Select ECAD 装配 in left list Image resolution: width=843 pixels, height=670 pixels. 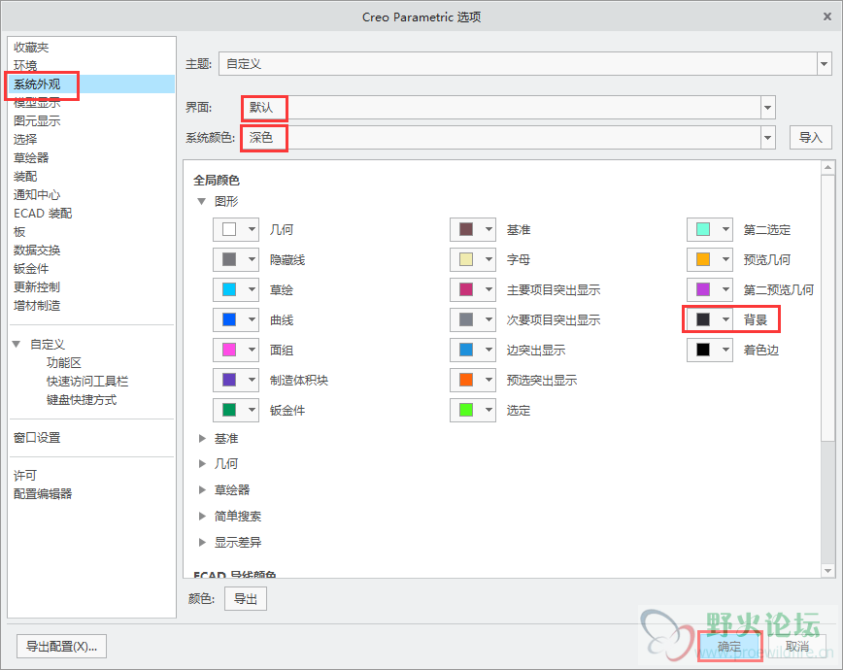tap(43, 214)
